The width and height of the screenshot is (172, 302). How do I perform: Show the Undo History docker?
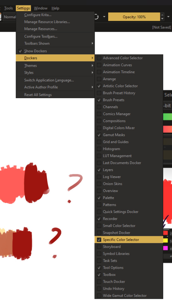click(129, 288)
